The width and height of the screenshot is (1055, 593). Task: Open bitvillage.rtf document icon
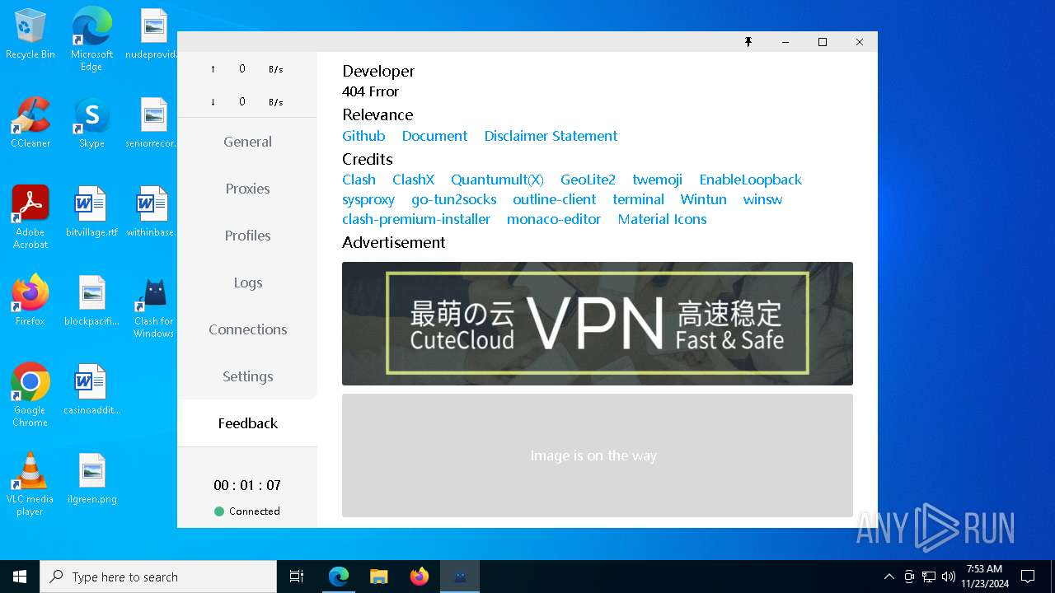tap(91, 212)
